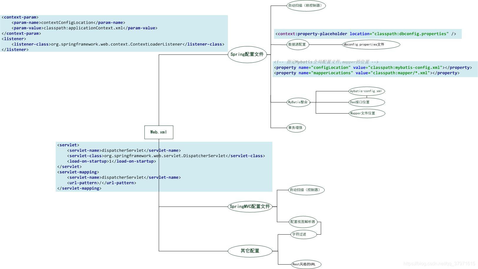The height and width of the screenshot is (269, 478).
Task: Click classpath:applicationContext.xml param-value text
Action: (83, 28)
